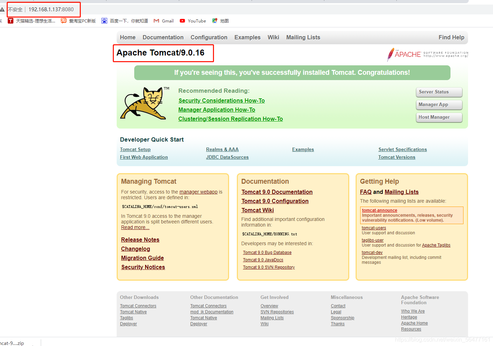
Task: Click the Apache Software Foundation feather logo
Action: point(427,54)
